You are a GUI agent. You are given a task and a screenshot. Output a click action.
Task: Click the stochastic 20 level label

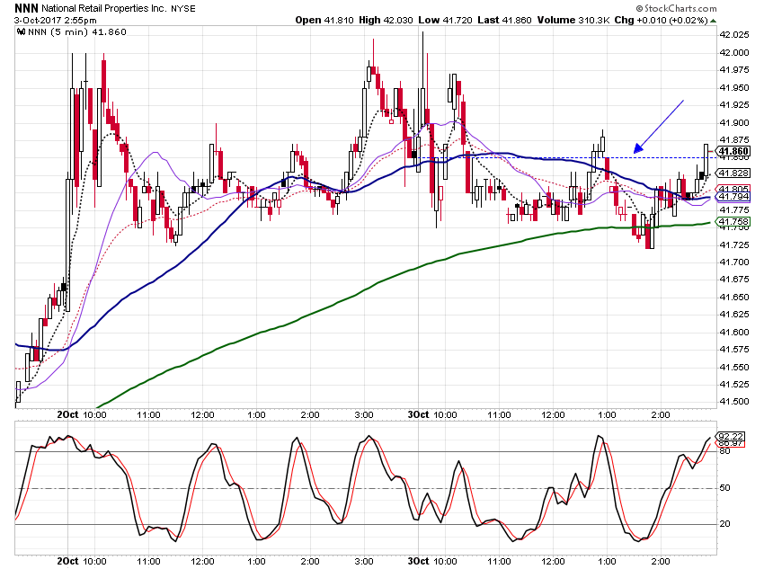point(725,524)
